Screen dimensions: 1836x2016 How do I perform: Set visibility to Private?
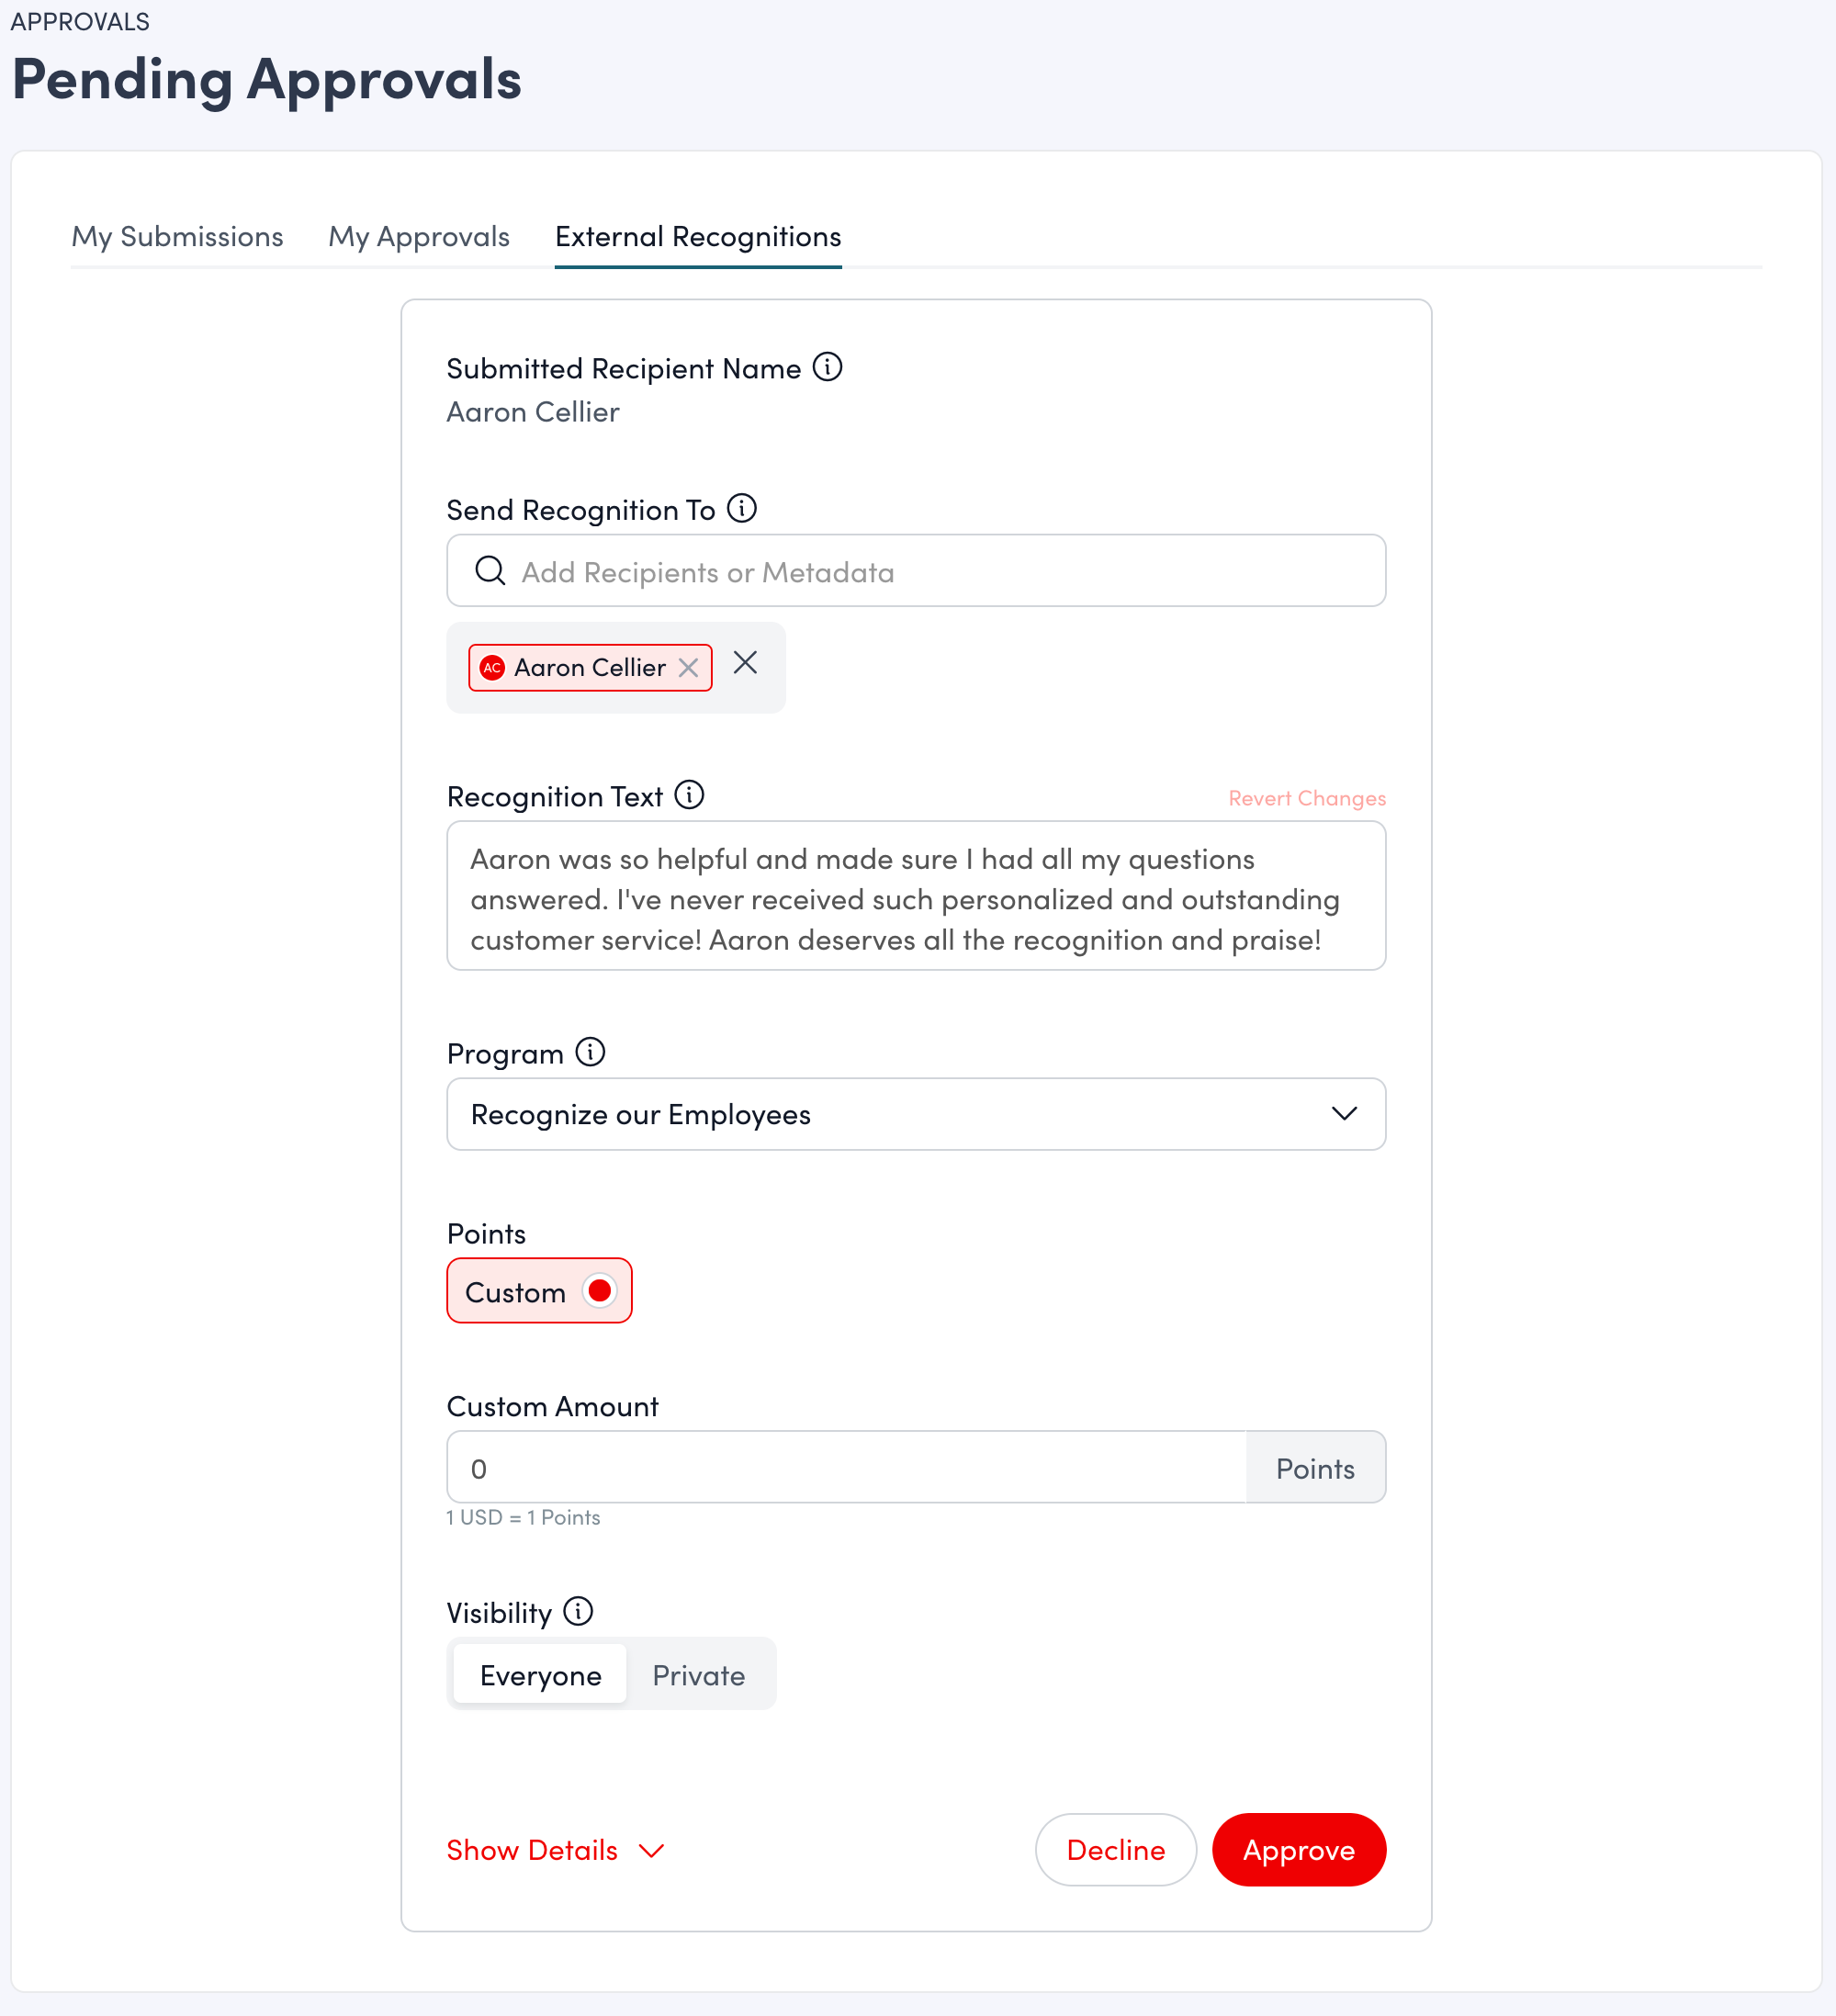[x=698, y=1675]
